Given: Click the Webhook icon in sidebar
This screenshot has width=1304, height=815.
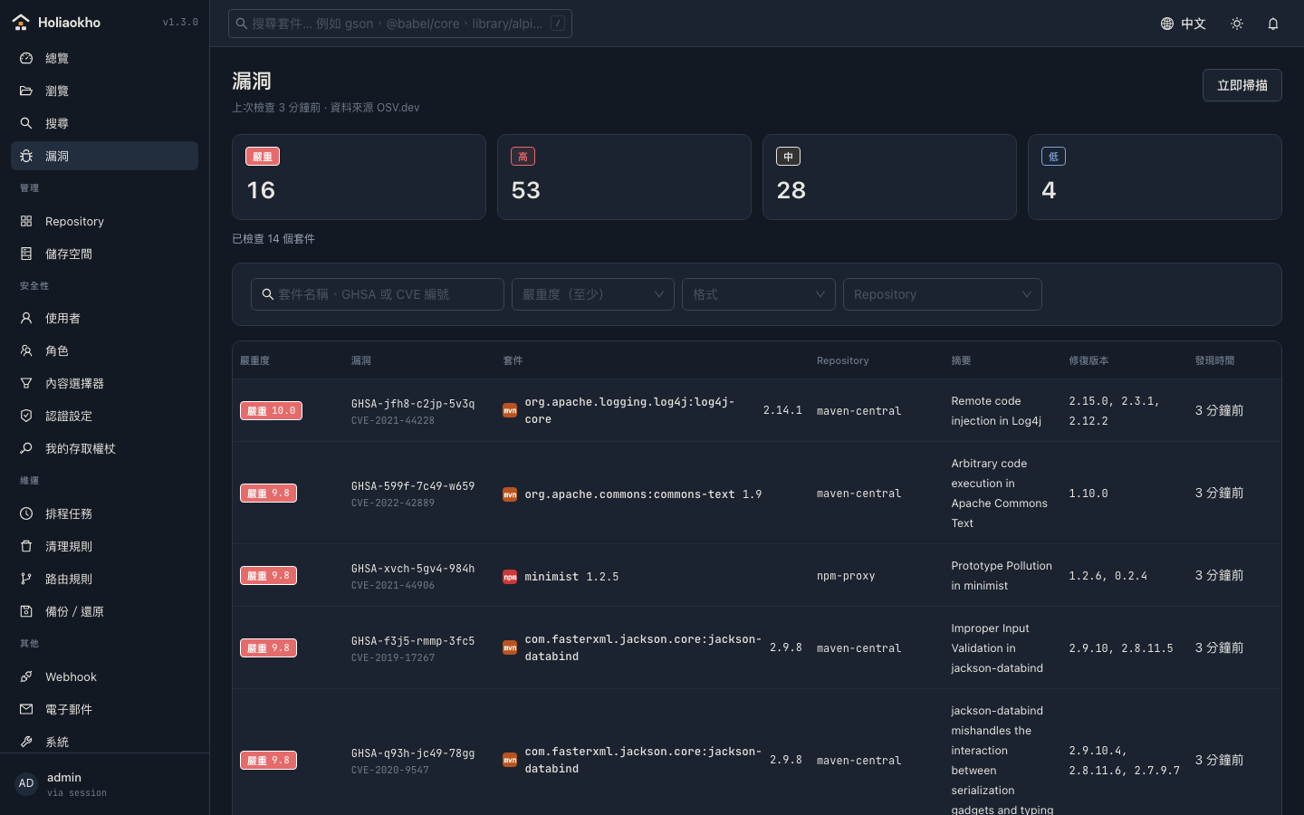Looking at the screenshot, I should 26,676.
